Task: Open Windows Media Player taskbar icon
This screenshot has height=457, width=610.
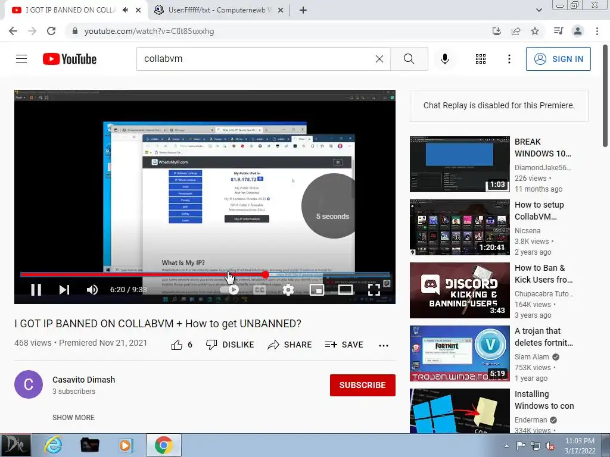Action: pos(126,445)
